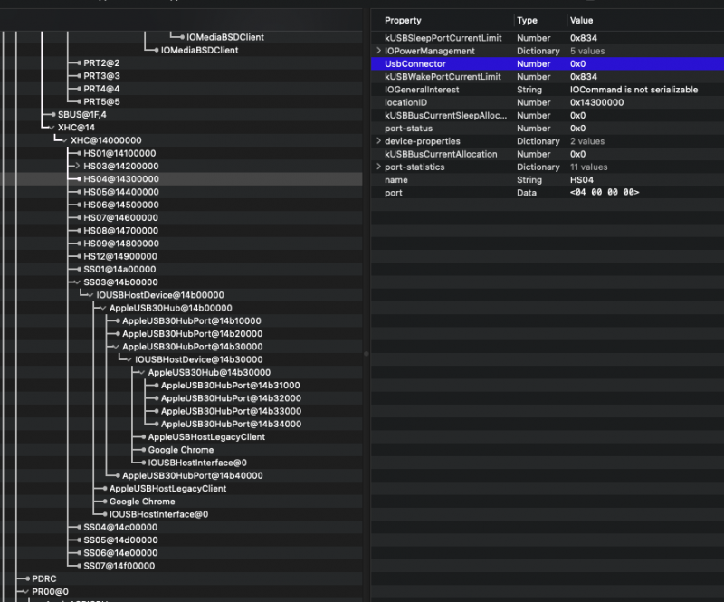Select the SBUS@1F,4 tree entry
The image size is (724, 602).
point(81,115)
